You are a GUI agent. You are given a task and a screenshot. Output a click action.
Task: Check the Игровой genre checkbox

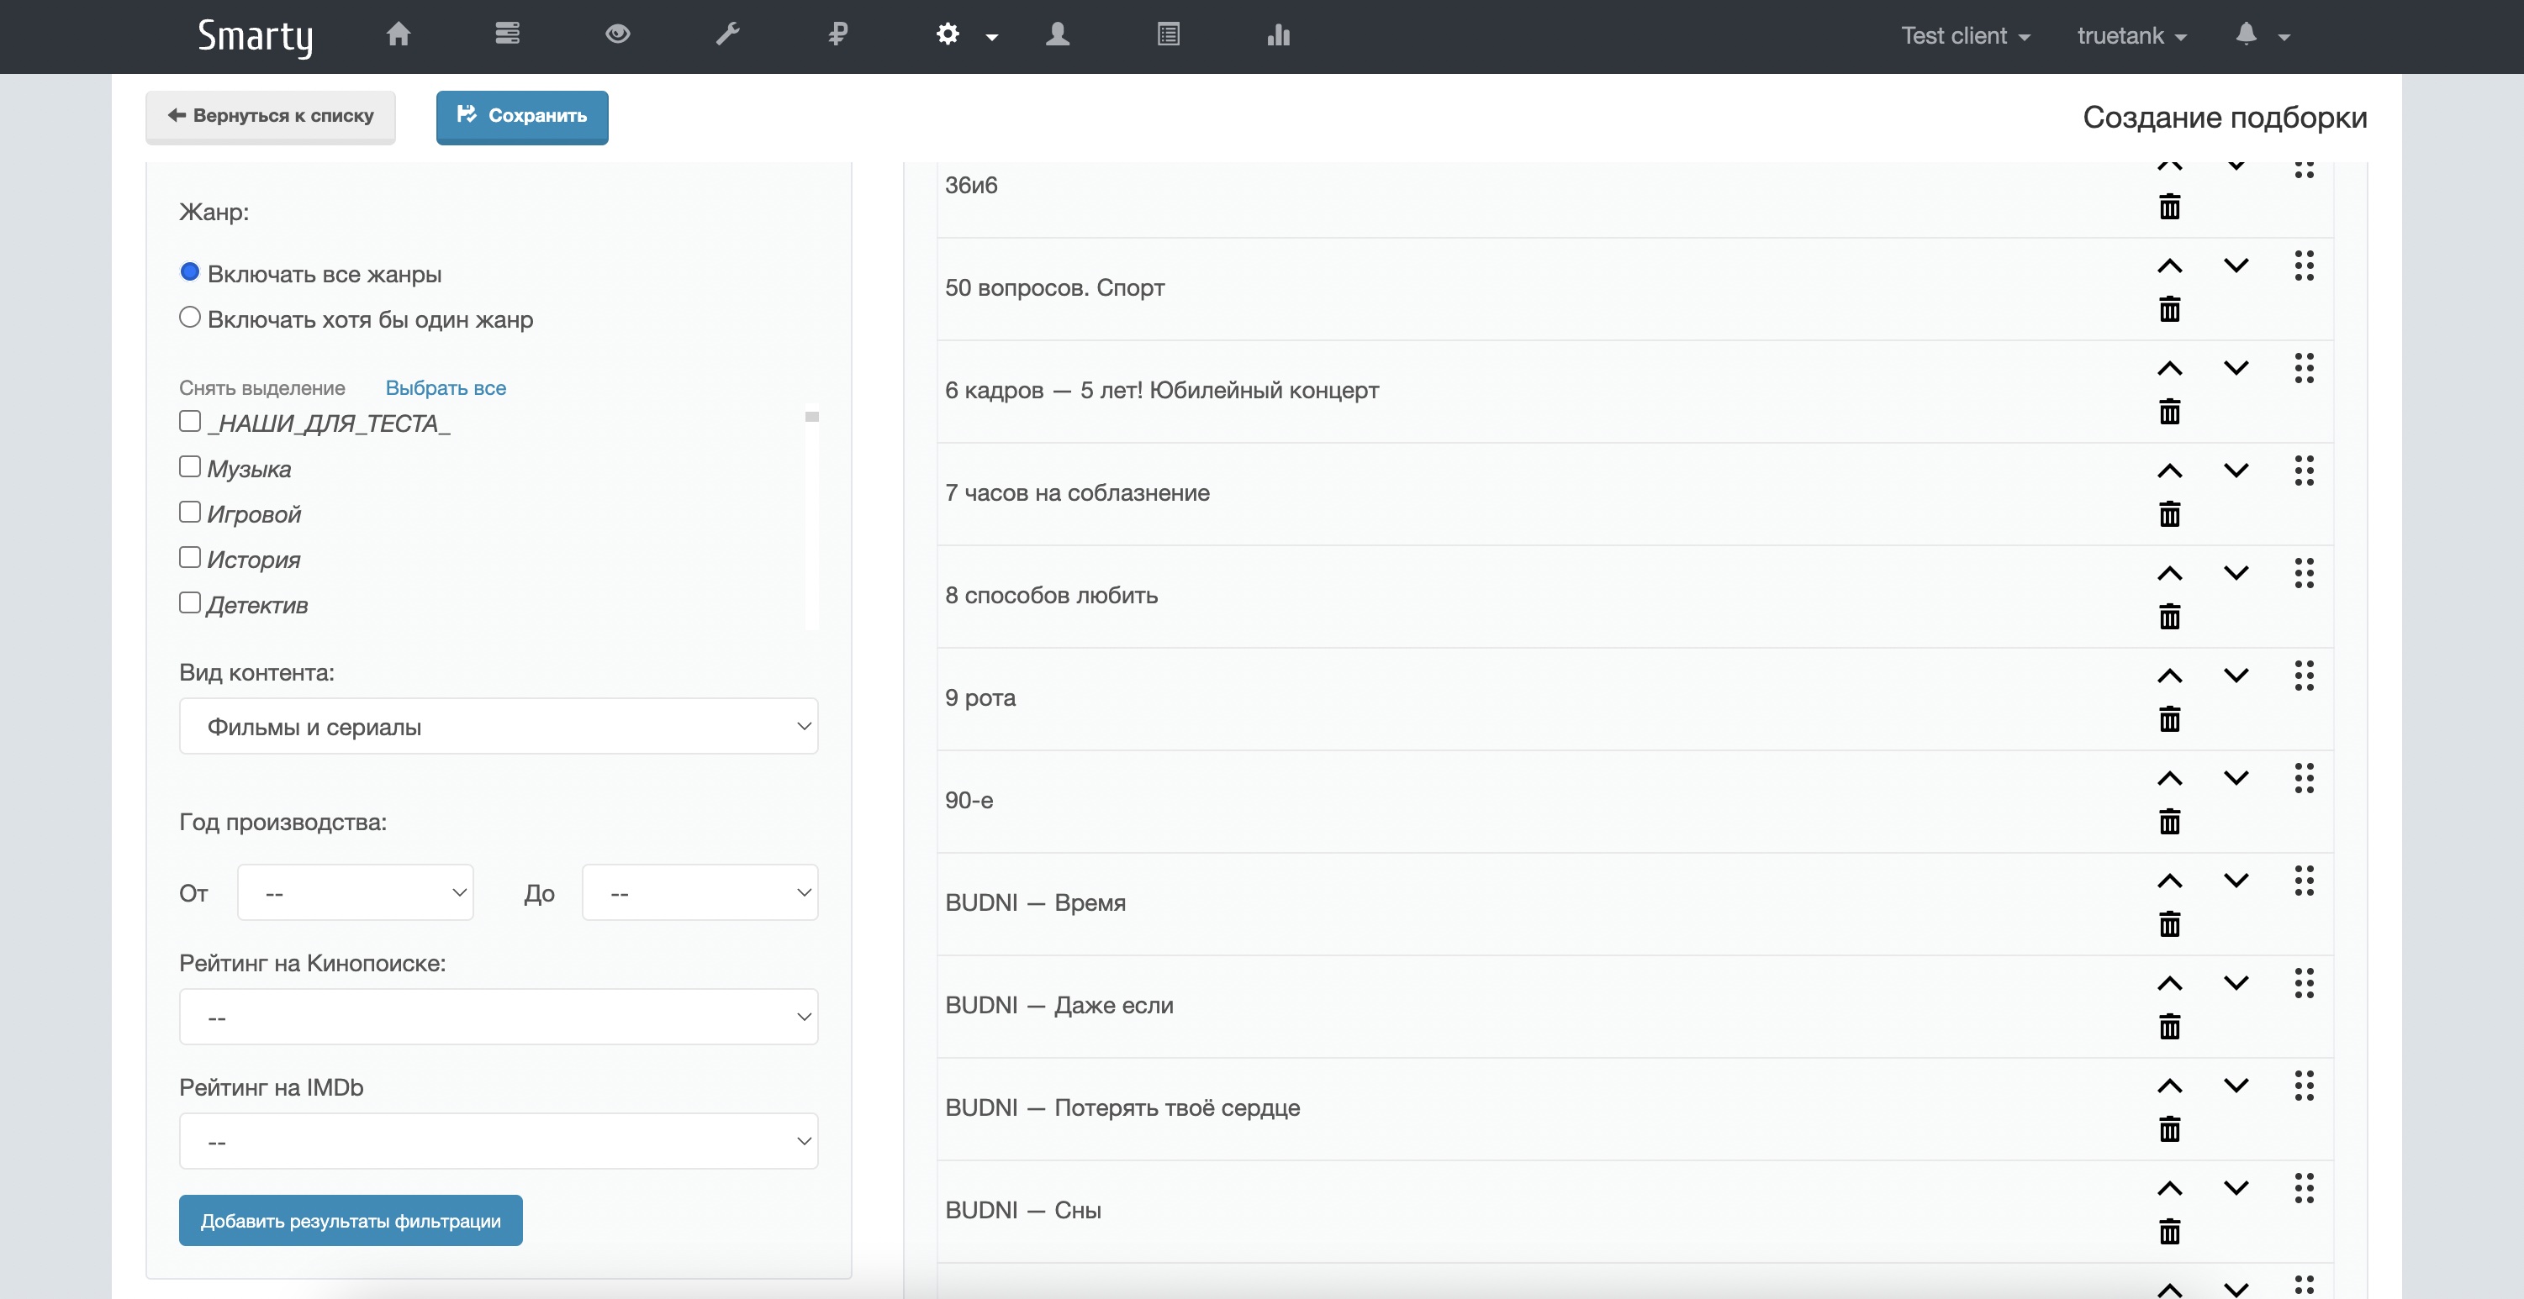tap(190, 512)
